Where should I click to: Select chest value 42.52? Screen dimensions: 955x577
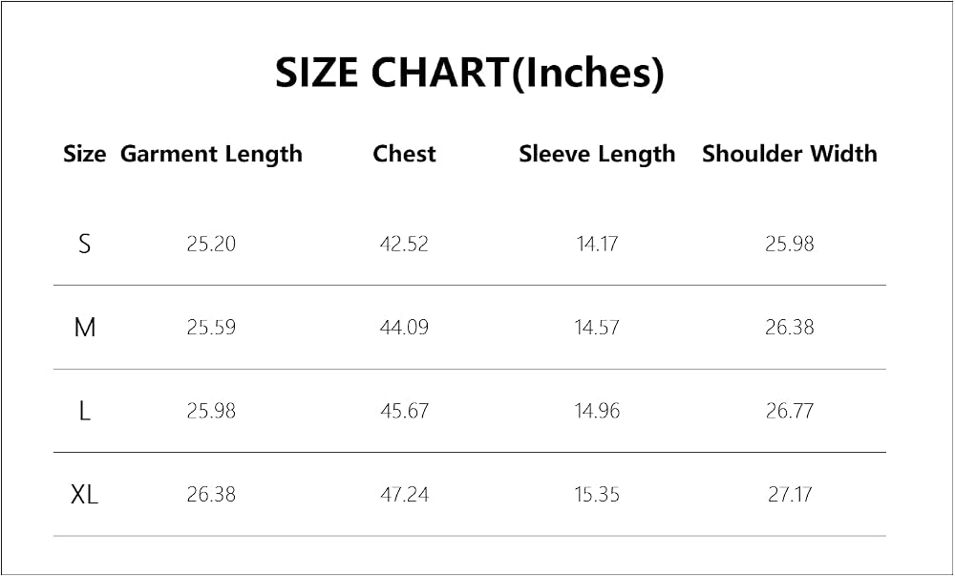(x=404, y=245)
